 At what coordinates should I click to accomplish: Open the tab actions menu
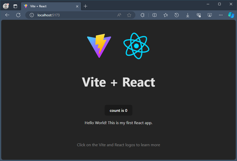[15, 6]
